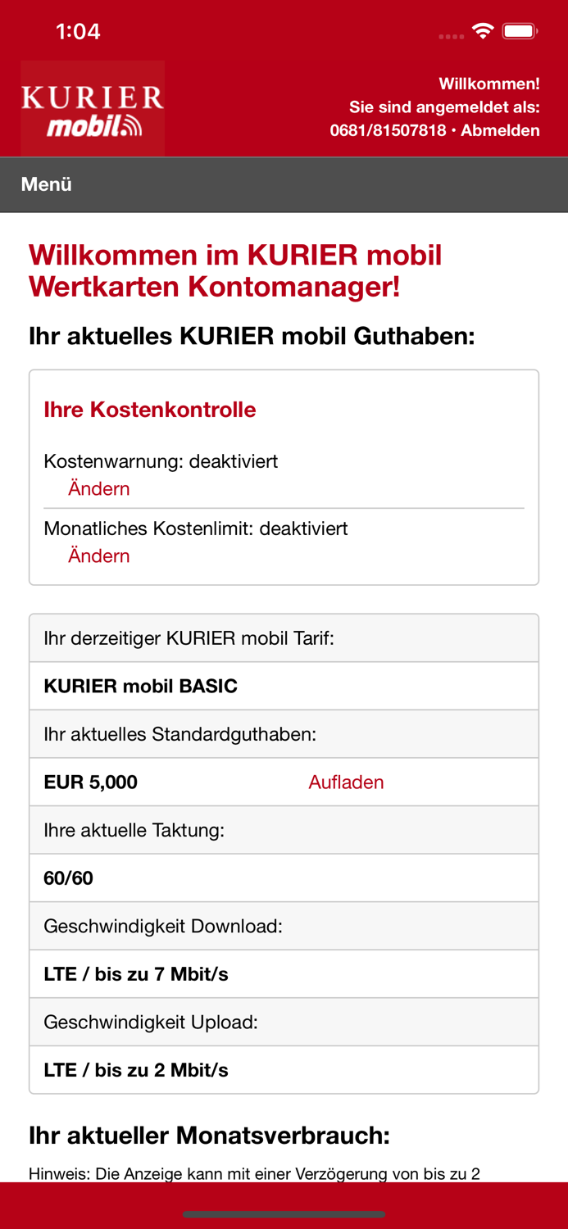
Task: Click the clock showing 1:04
Action: click(x=78, y=31)
